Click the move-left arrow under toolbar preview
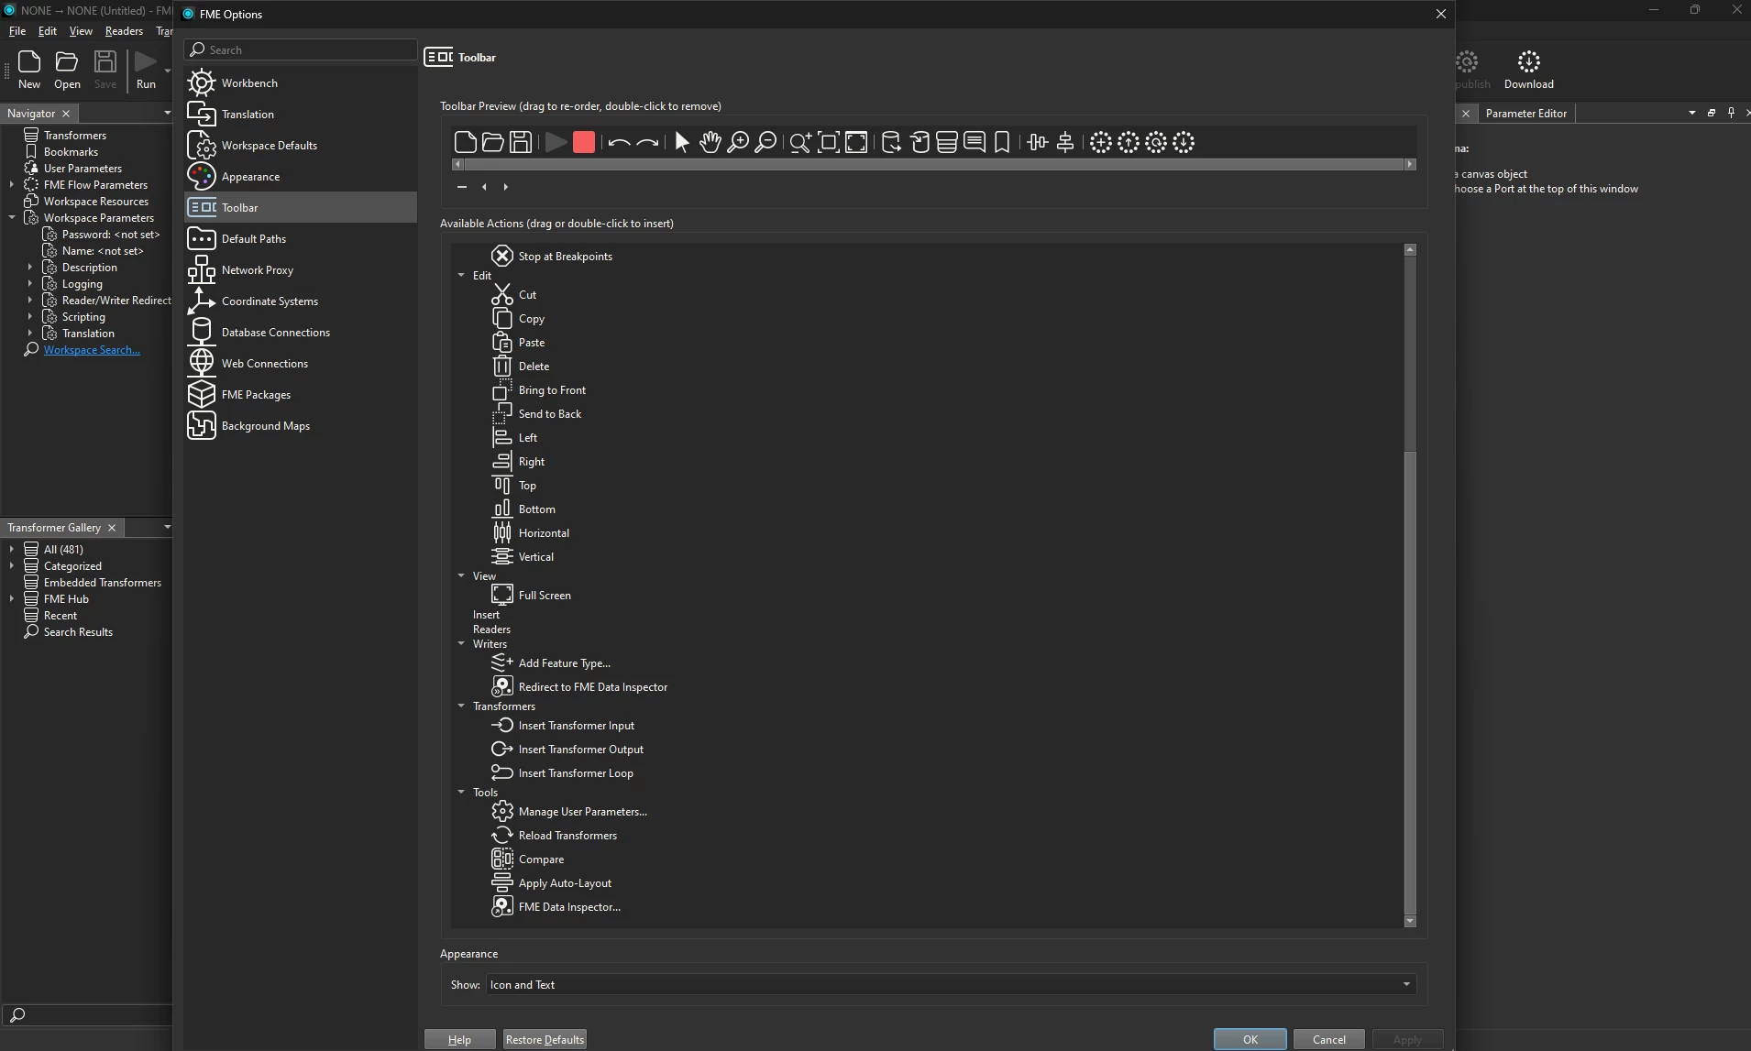Screen dimensions: 1751x1051 click(484, 187)
